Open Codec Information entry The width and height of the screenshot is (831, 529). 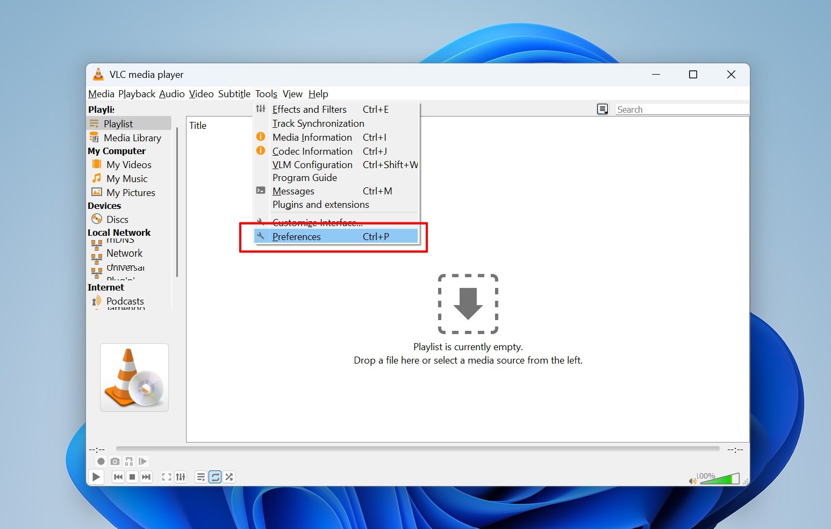click(336, 151)
